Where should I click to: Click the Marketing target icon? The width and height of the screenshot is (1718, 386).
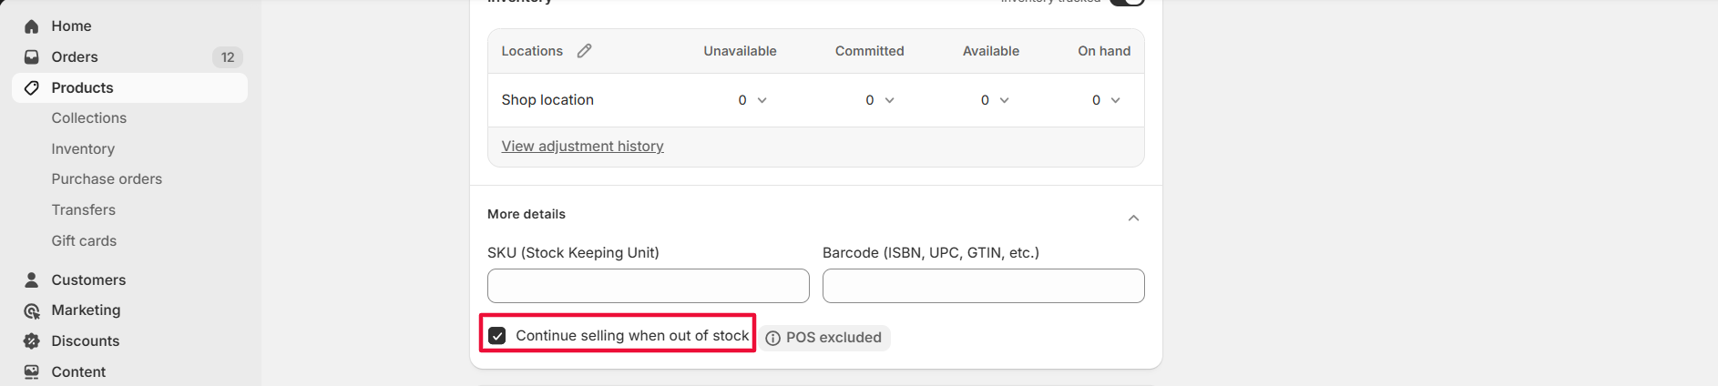tap(32, 310)
